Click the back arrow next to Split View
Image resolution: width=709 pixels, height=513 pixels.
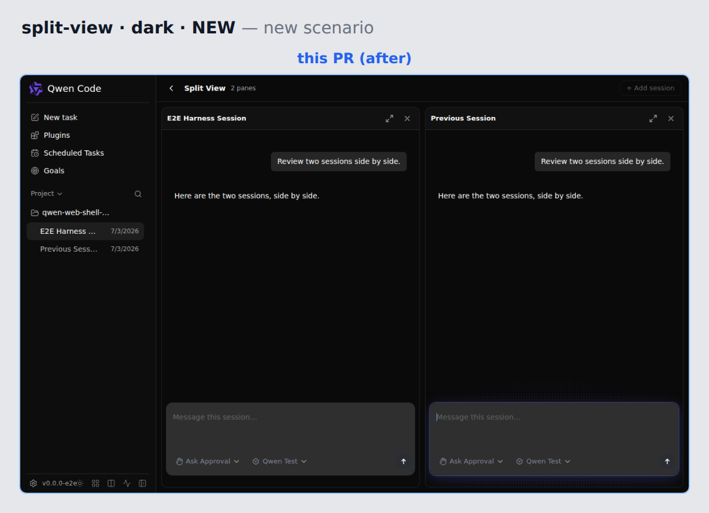click(x=171, y=88)
